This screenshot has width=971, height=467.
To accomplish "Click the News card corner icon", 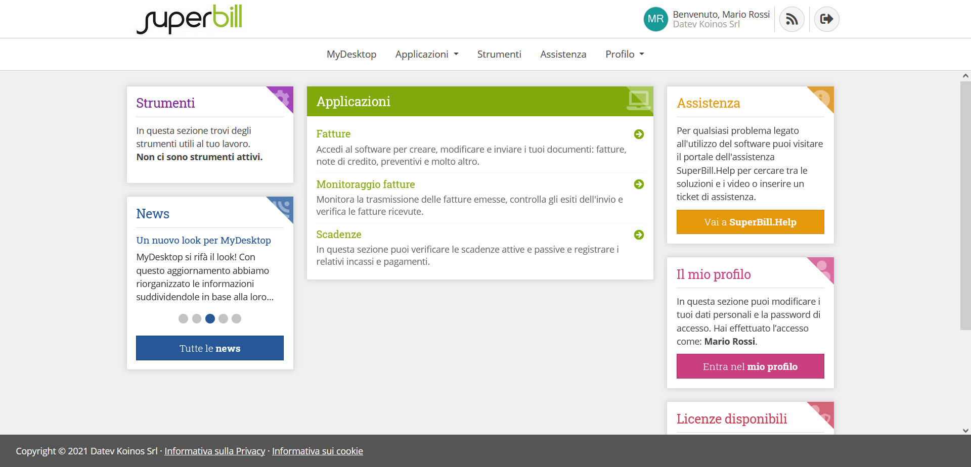I will coord(283,208).
